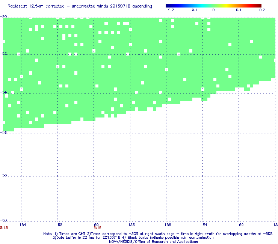This screenshot has width=278, height=244.
Task: Click the -154 longitude axis label
Action: 202,225
